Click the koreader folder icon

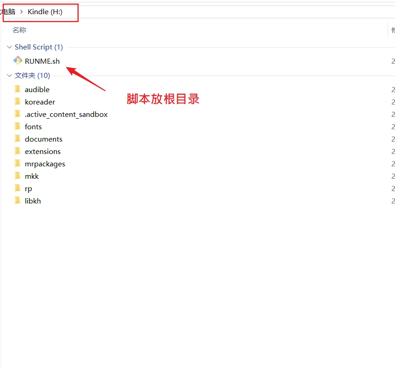17,101
